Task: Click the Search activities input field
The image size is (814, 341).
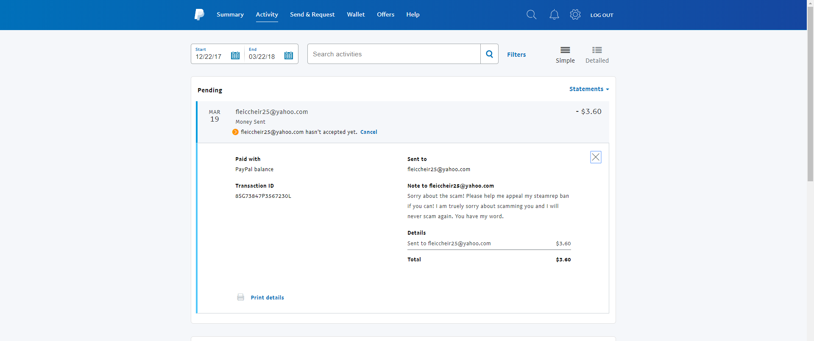Action: click(394, 54)
